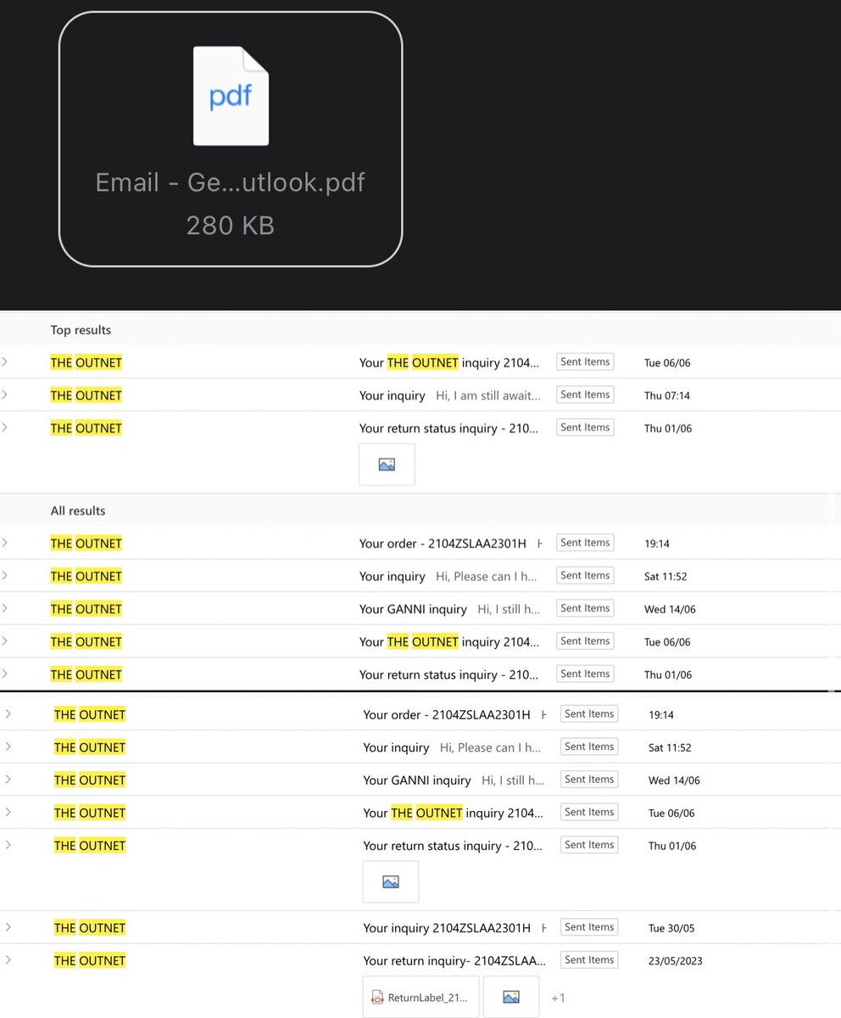Click the All results section header
The width and height of the screenshot is (841, 1018).
pyautogui.click(x=78, y=511)
